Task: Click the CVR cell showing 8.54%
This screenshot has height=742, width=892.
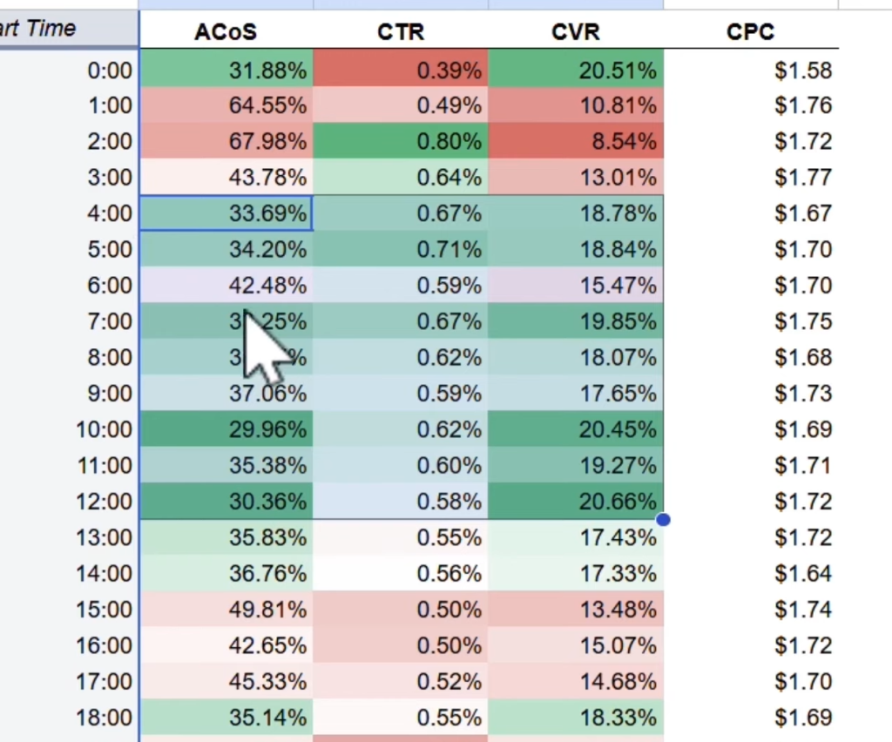Action: pyautogui.click(x=576, y=141)
